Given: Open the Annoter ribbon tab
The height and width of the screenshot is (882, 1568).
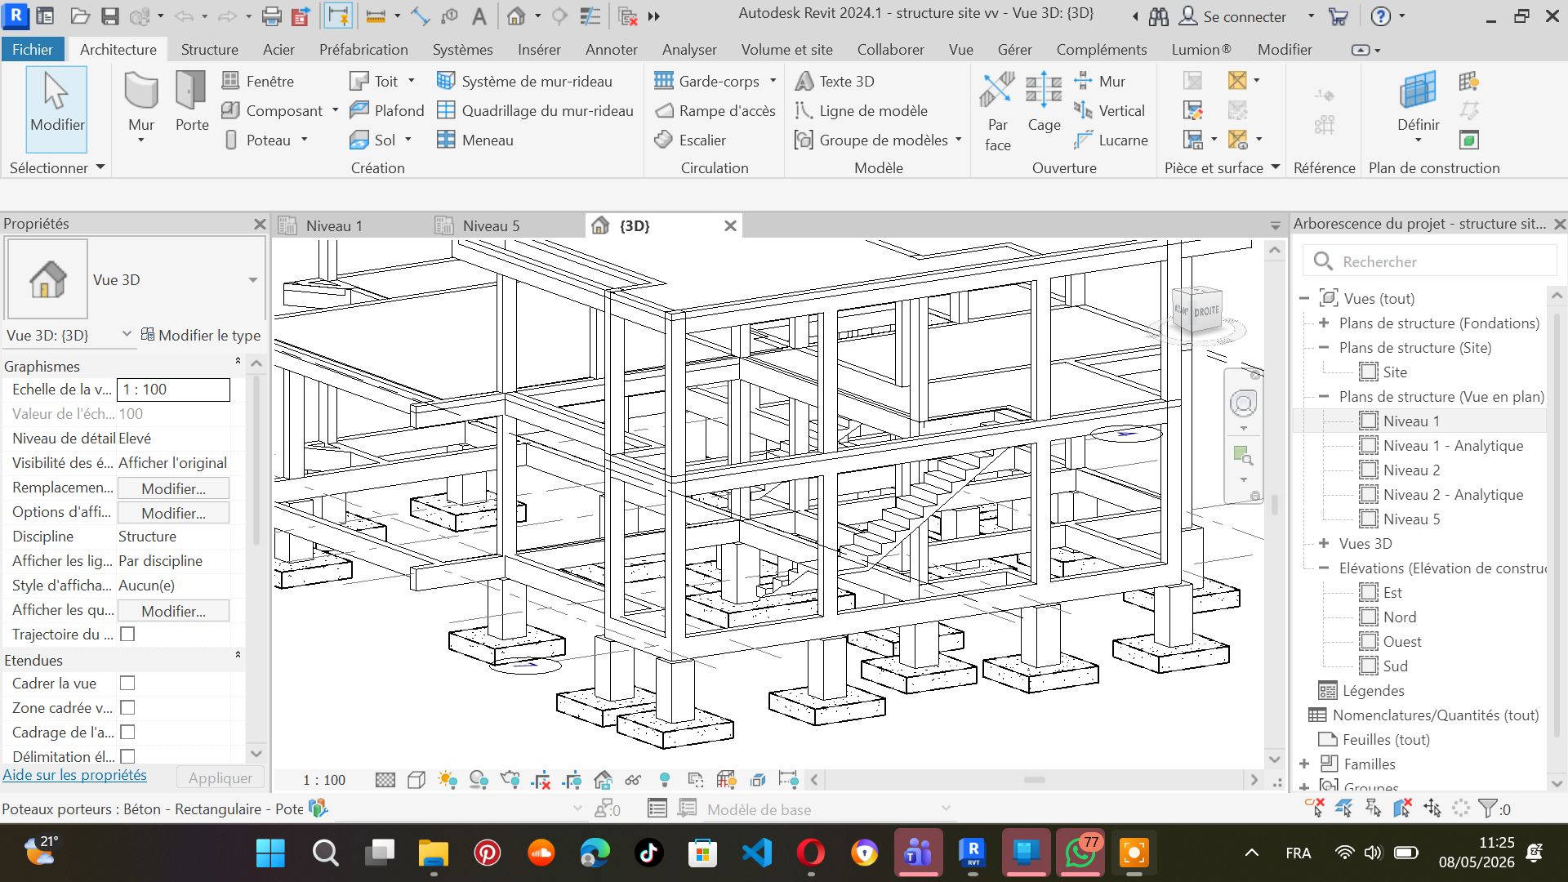Looking at the screenshot, I should click(611, 49).
